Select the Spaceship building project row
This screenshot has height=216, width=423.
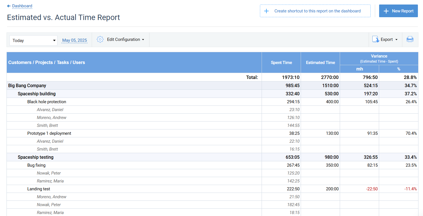point(212,94)
